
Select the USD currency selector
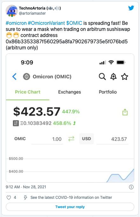tap(87, 139)
